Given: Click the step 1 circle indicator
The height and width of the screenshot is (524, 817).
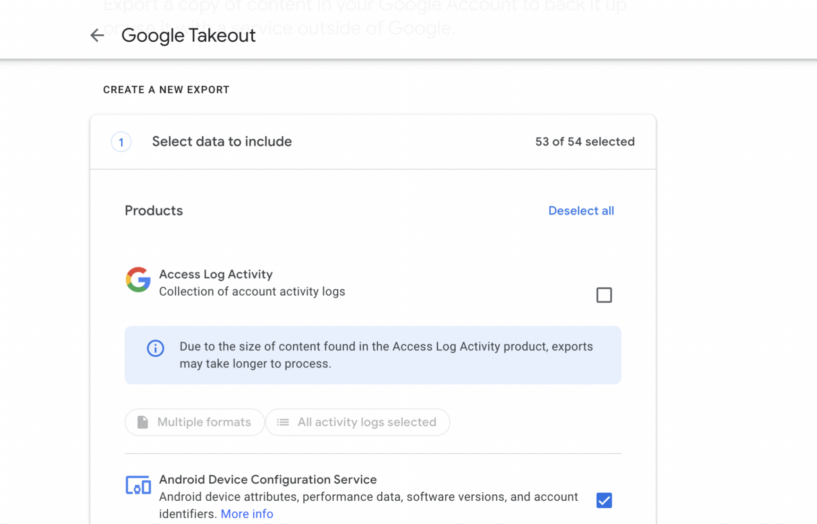Looking at the screenshot, I should click(x=121, y=142).
